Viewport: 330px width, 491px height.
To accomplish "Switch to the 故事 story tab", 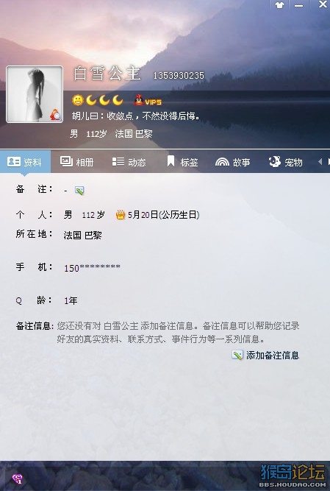I will pyautogui.click(x=233, y=162).
